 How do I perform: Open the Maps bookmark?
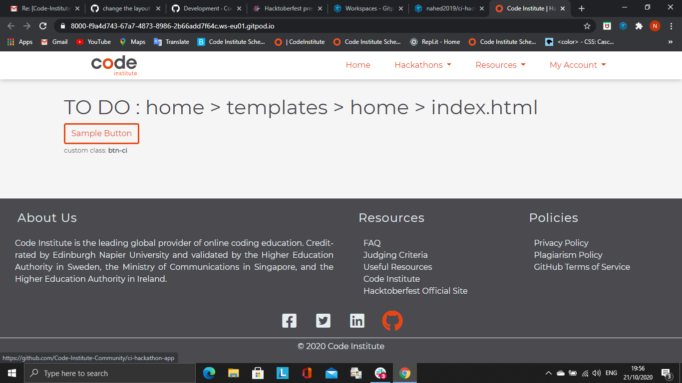tap(132, 42)
